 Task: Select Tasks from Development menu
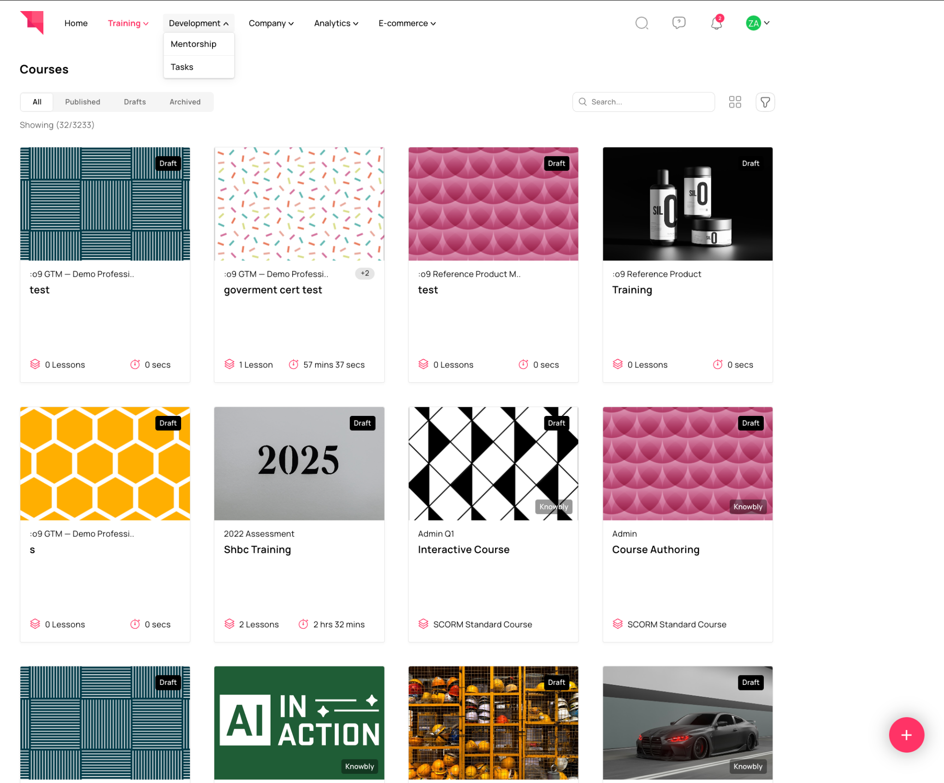pos(182,67)
